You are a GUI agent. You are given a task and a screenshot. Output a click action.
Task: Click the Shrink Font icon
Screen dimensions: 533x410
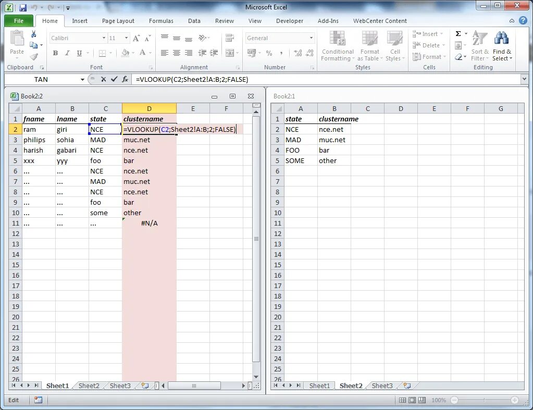pos(147,39)
